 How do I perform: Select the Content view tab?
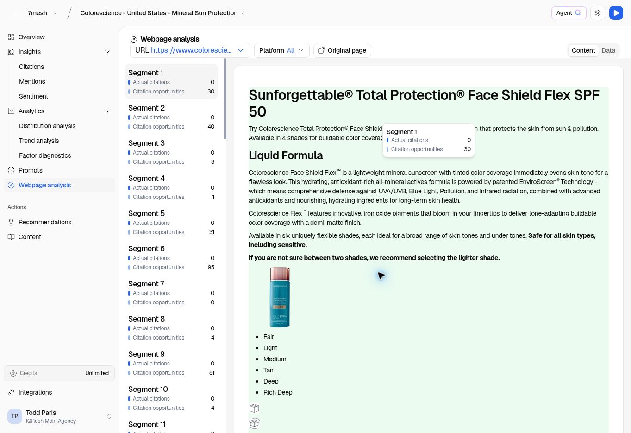pyautogui.click(x=583, y=50)
